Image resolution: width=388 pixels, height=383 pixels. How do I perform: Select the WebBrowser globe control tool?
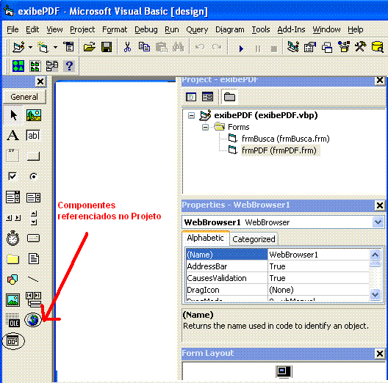point(33,320)
